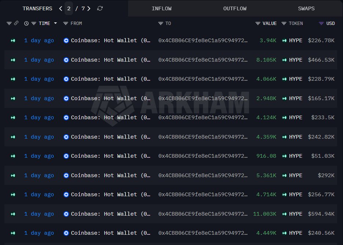Click chain icon on the $240.56K row
The width and height of the screenshot is (343, 245).
point(13,233)
